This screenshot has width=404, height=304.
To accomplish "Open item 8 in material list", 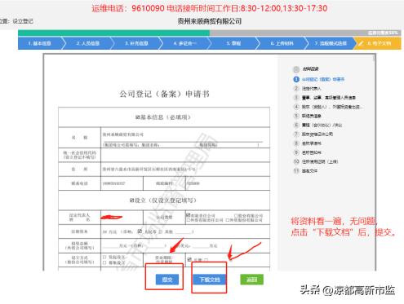I will 312,143.
